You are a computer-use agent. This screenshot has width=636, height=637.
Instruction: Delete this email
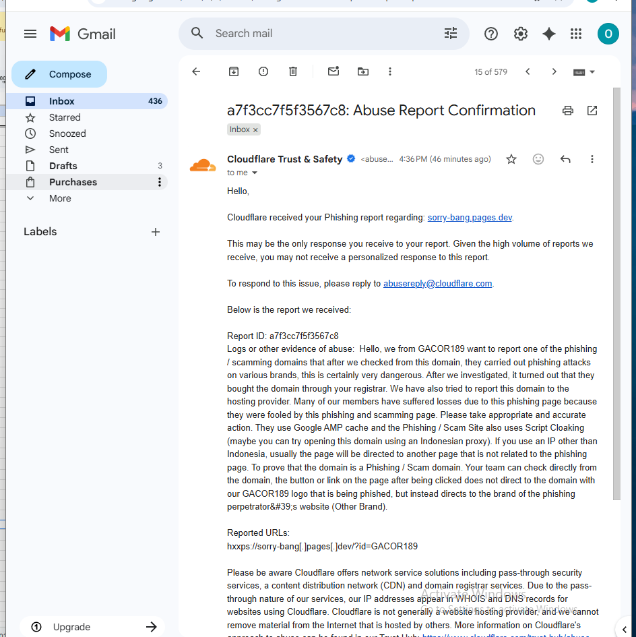[x=293, y=72]
